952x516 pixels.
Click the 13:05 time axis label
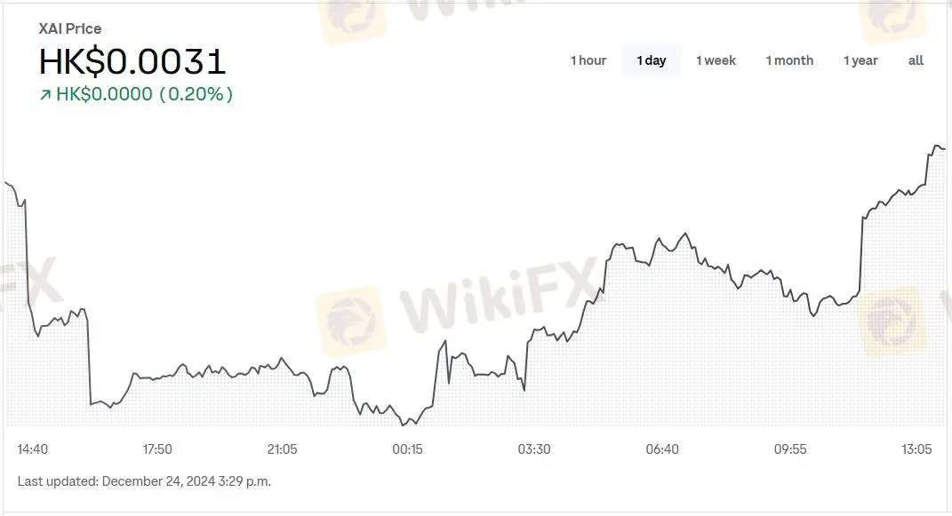pos(916,449)
